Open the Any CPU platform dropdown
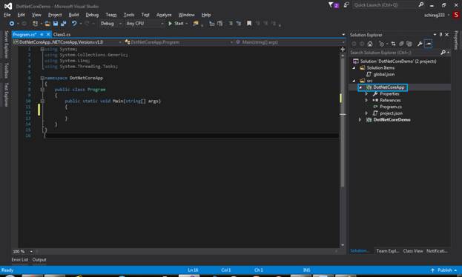 [x=145, y=23]
